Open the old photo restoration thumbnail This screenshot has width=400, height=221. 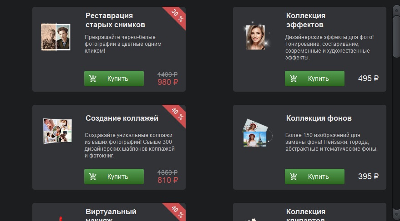(x=56, y=37)
